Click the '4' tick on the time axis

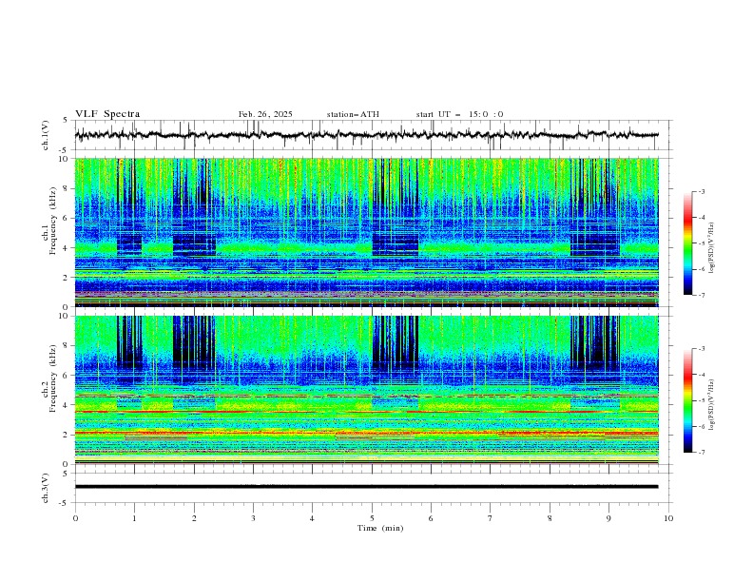click(x=312, y=518)
